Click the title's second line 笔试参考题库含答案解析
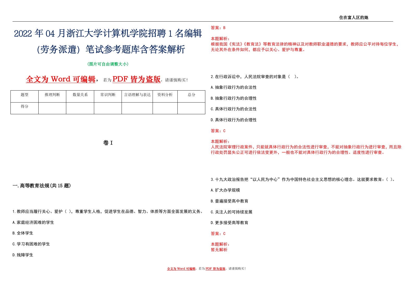Screen dimensions: 414x292 tap(135, 49)
